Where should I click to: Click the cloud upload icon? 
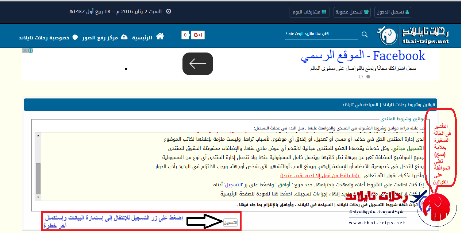124,37
